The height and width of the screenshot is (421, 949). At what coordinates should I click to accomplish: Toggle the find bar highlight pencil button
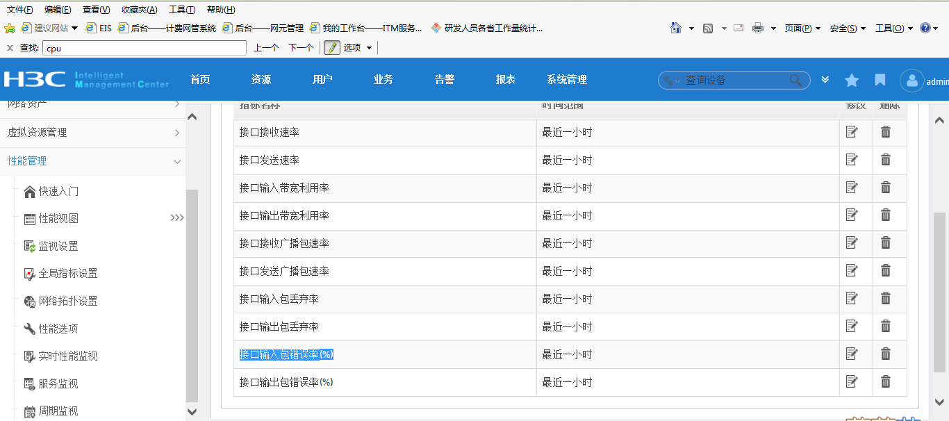(x=332, y=48)
